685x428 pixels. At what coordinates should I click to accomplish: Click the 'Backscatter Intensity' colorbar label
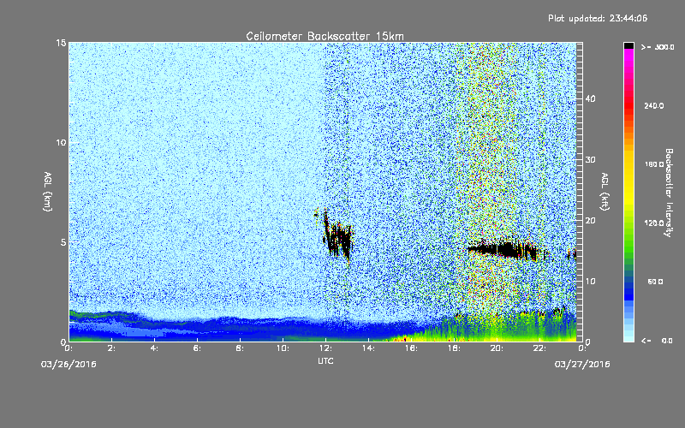(x=669, y=193)
